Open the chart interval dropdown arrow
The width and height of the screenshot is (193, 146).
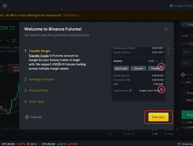tap(7, 40)
